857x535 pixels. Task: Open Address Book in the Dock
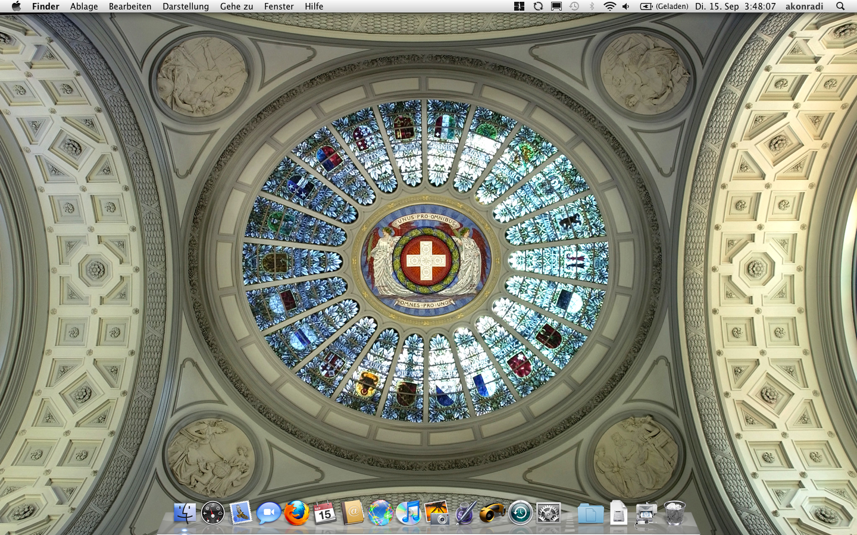[x=352, y=512]
